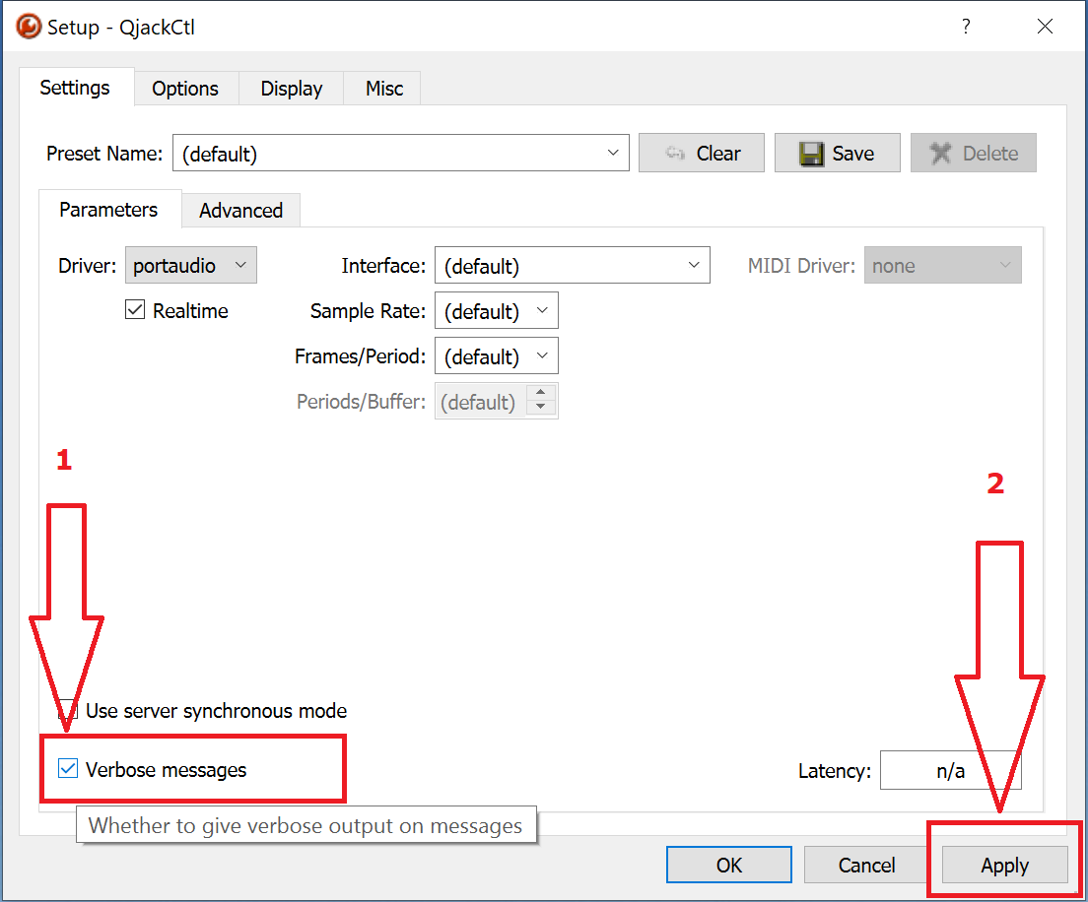Open the Preset Name combo box
The height and width of the screenshot is (902, 1088).
400,154
